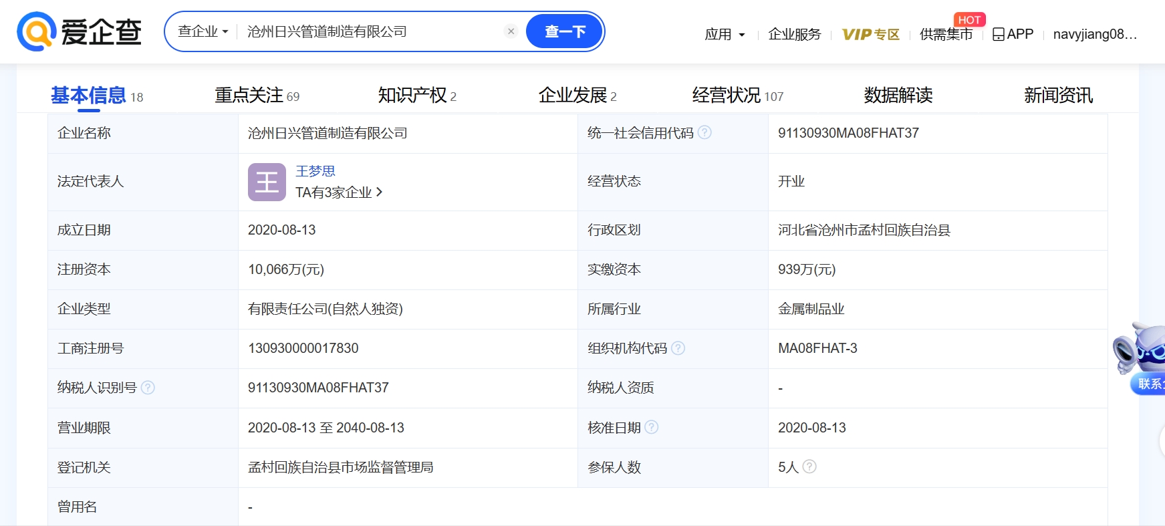Image resolution: width=1165 pixels, height=526 pixels.
Task: Open the 企业服务 link
Action: pos(795,34)
